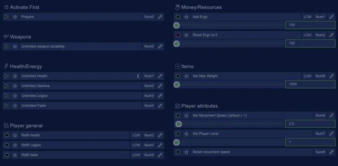Activate the Prepare play toggle
The image size is (338, 166).
[x=6, y=17]
